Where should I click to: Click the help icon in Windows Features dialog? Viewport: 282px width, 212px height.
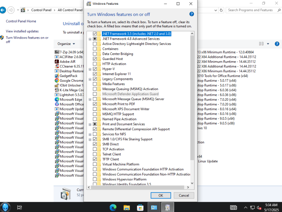[191, 14]
